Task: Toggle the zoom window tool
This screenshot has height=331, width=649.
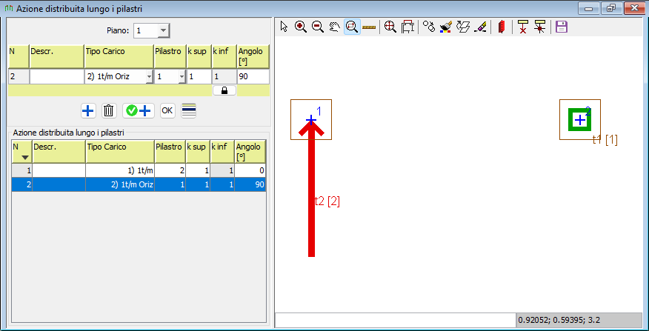Action: click(x=352, y=27)
